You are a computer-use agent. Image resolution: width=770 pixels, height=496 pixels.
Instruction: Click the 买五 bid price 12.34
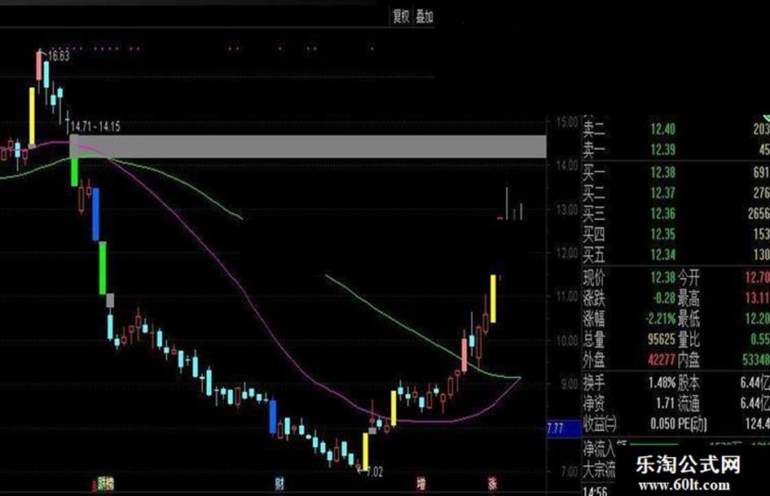pos(663,254)
